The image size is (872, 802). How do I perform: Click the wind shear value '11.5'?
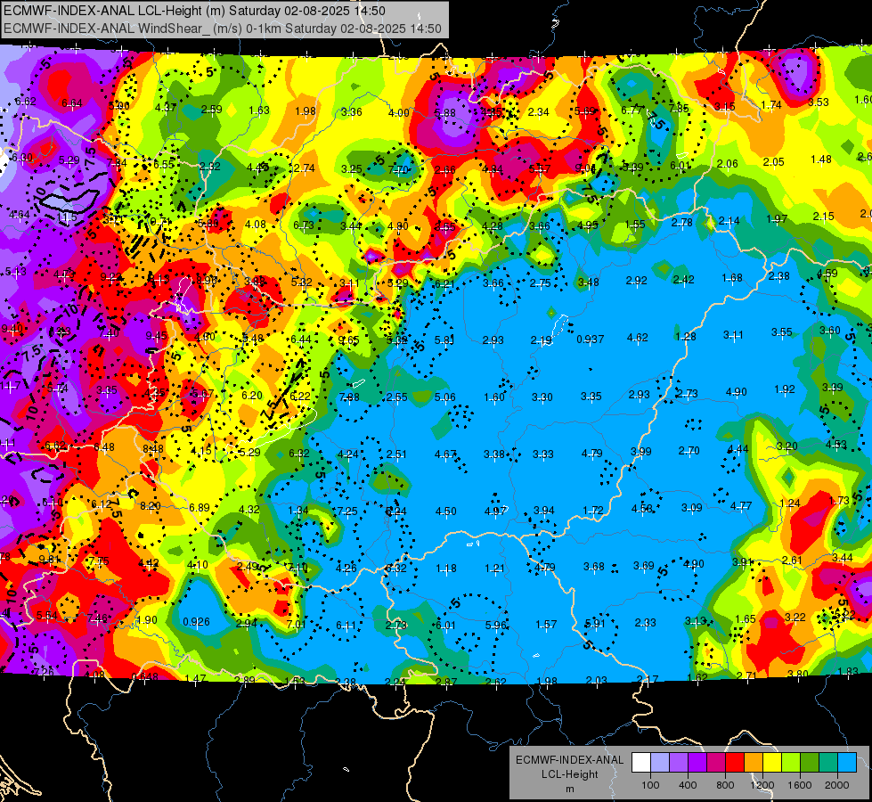(67, 217)
